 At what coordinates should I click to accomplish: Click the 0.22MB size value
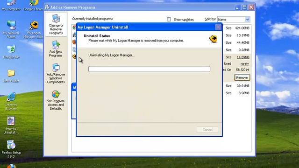(x=244, y=50)
